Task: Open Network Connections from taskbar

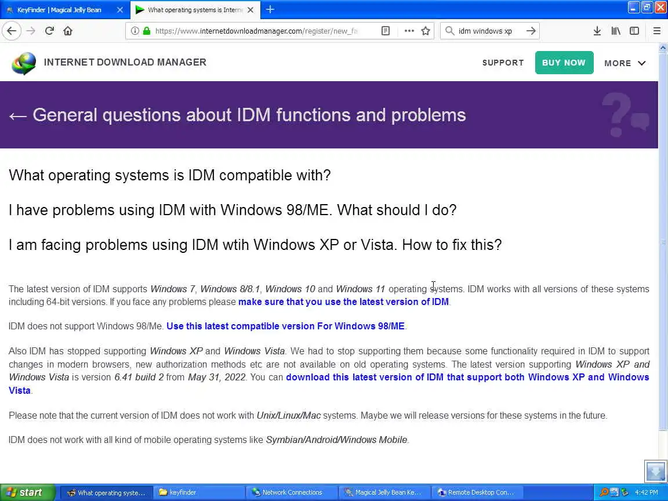Action: [292, 492]
